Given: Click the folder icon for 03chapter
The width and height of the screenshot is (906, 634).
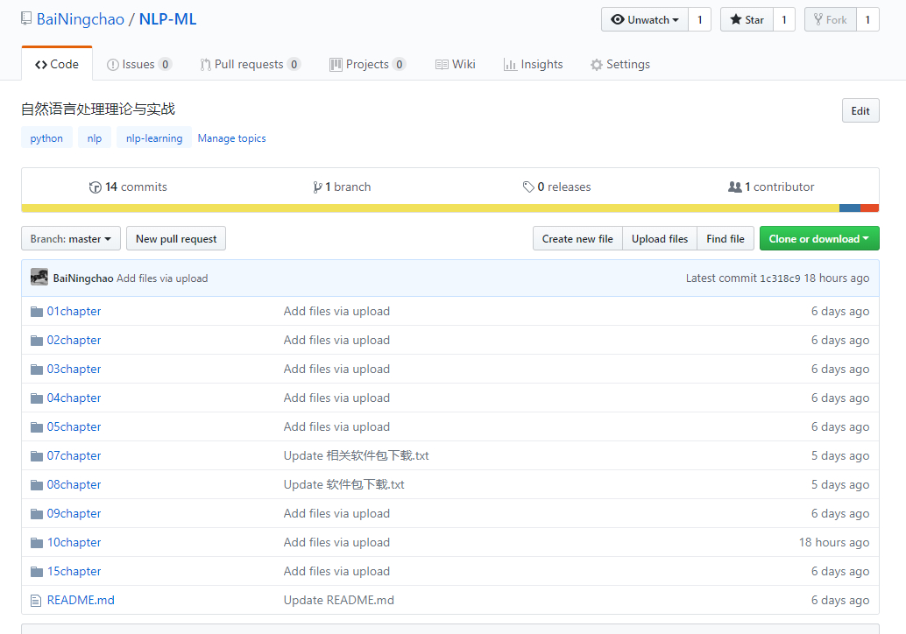Looking at the screenshot, I should [x=37, y=370].
